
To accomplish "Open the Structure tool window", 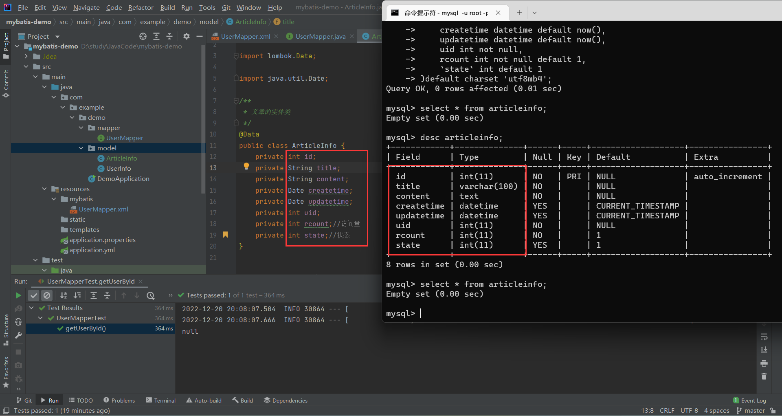I will 6,330.
